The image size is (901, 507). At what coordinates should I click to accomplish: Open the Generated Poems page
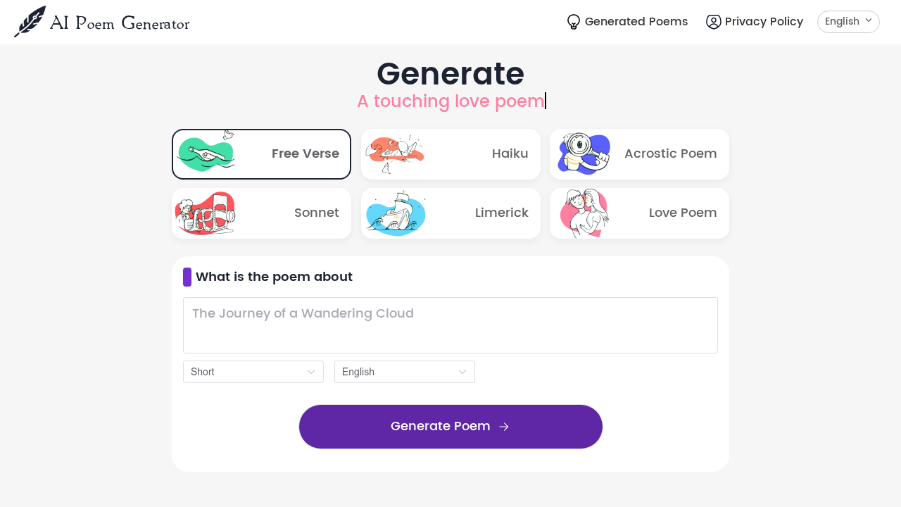click(x=636, y=22)
